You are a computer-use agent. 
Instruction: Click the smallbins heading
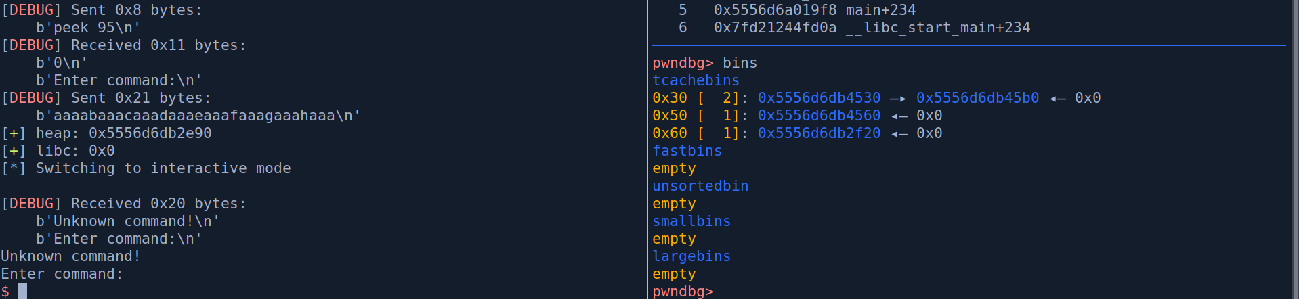coord(691,221)
